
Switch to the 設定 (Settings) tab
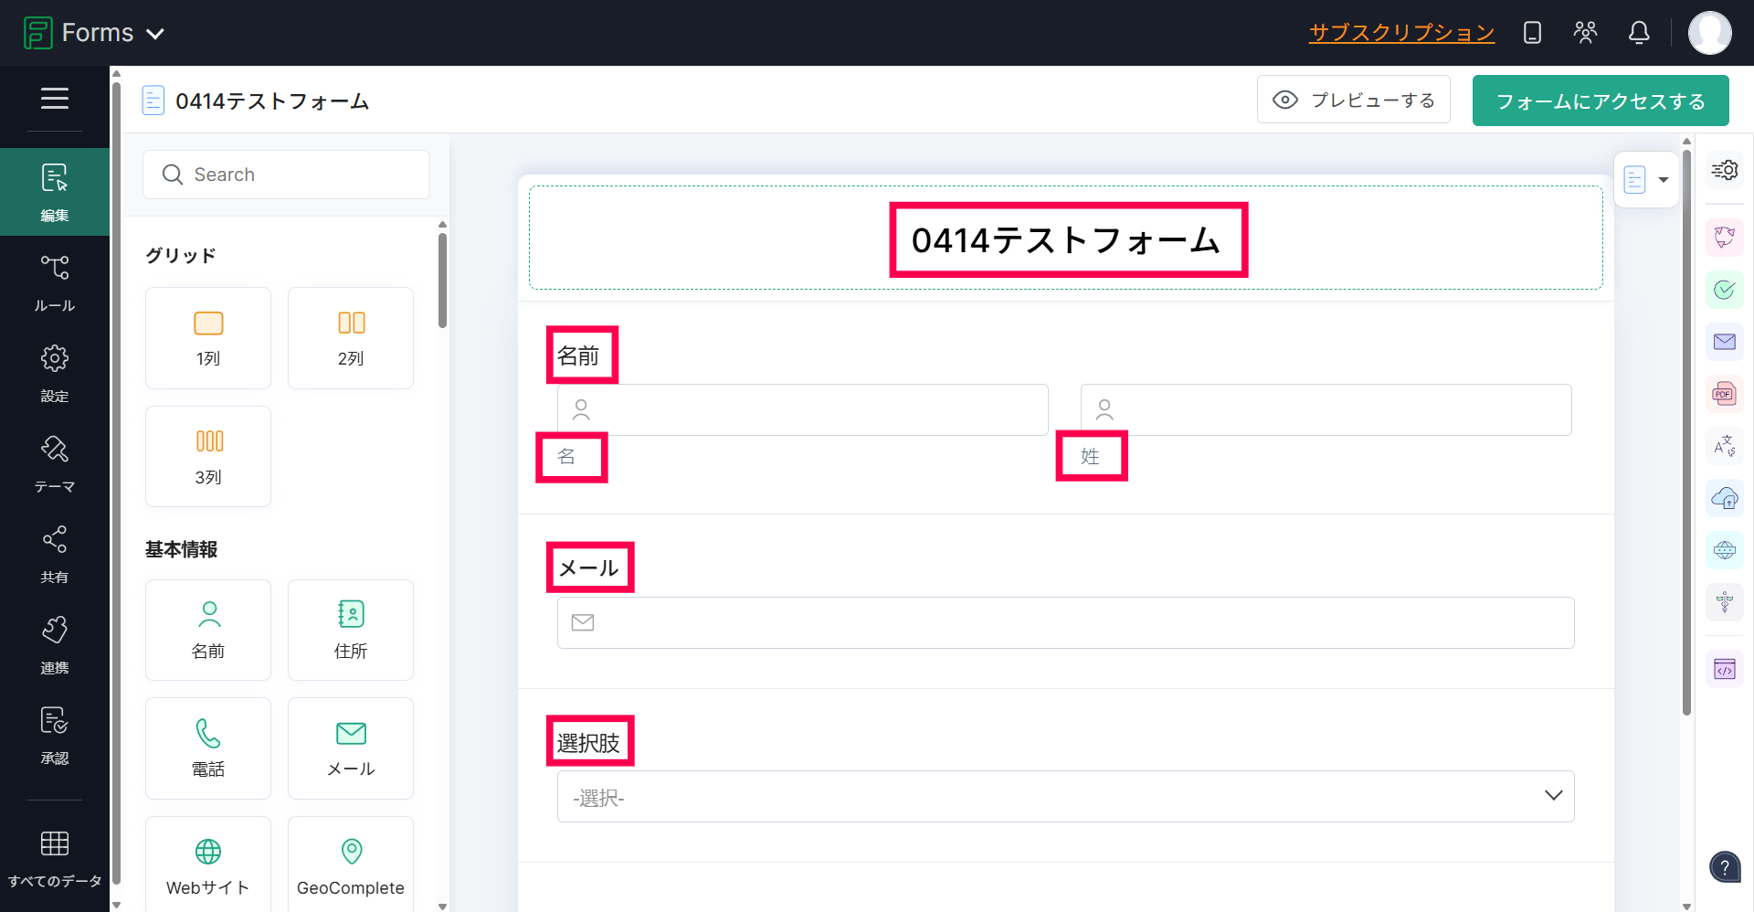point(54,373)
